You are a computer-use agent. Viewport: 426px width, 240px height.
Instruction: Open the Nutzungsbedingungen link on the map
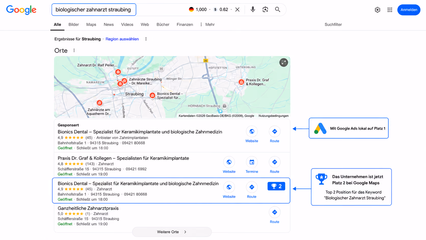pyautogui.click(x=273, y=116)
